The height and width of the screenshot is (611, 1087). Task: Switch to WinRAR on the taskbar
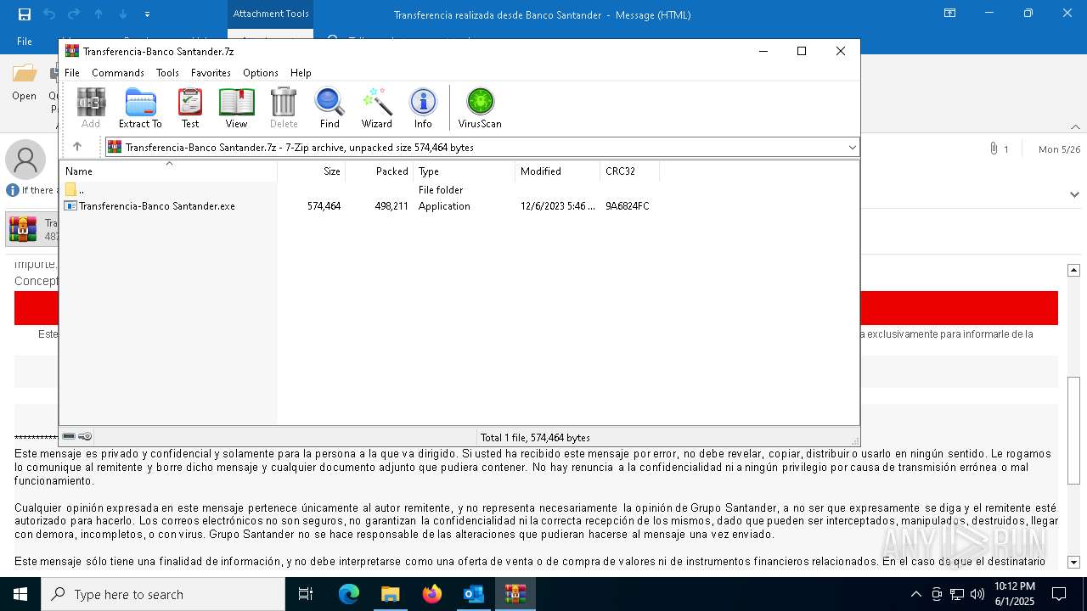point(515,594)
